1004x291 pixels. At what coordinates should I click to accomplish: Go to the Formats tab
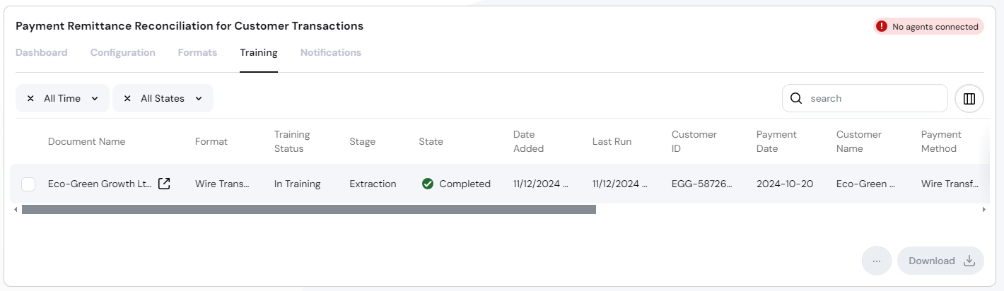(197, 52)
